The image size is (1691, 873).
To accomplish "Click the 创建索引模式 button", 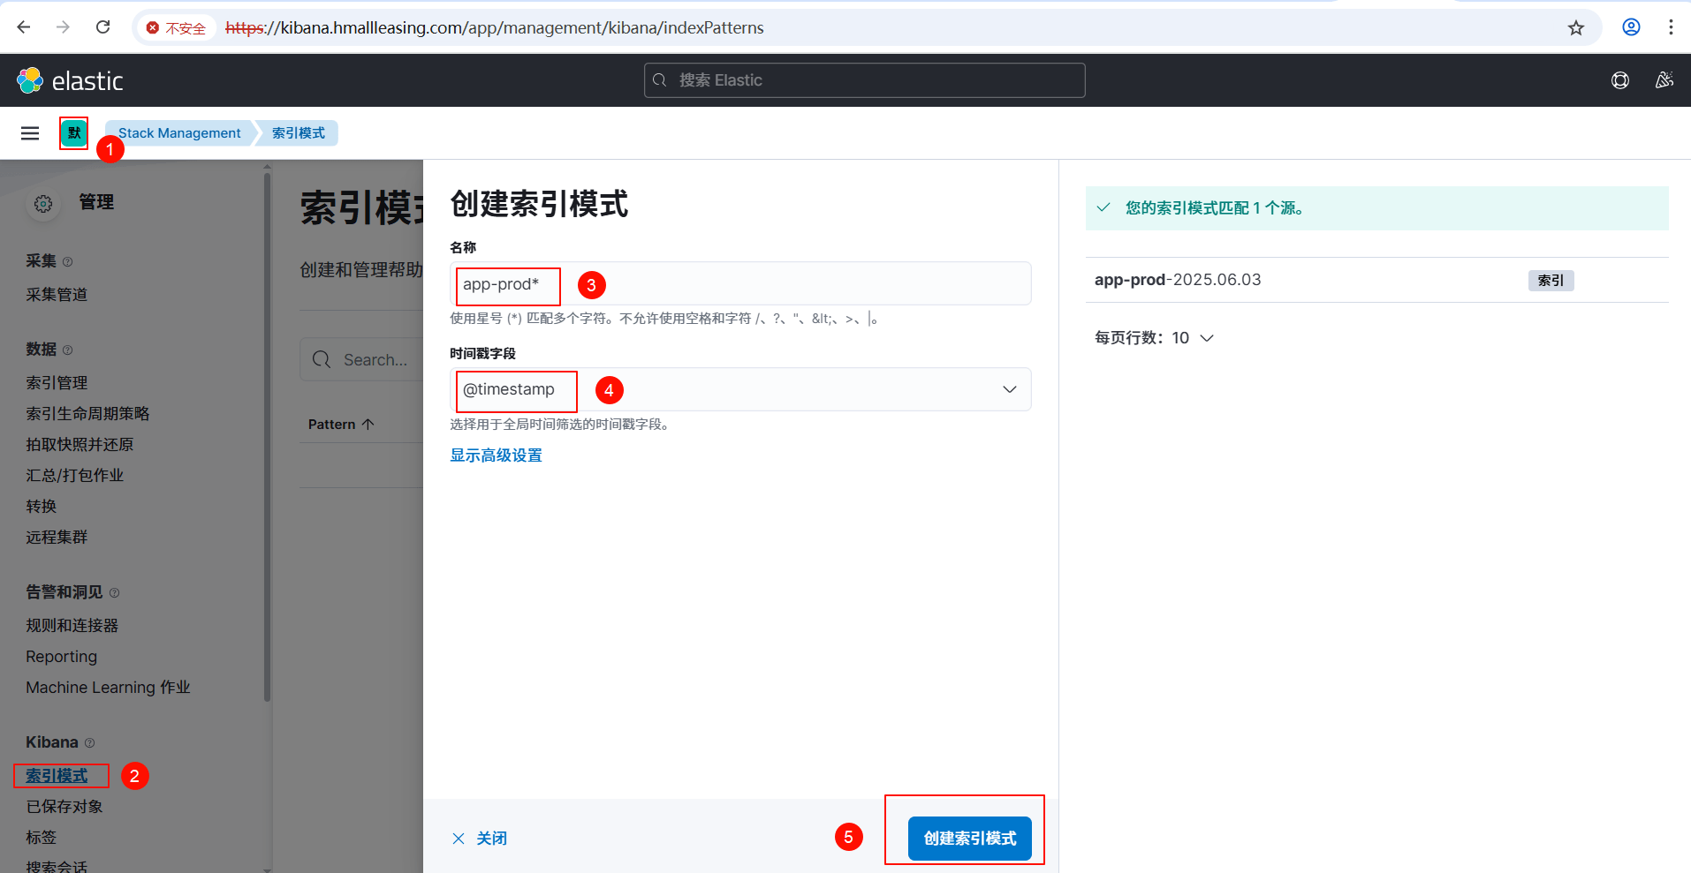I will (969, 839).
